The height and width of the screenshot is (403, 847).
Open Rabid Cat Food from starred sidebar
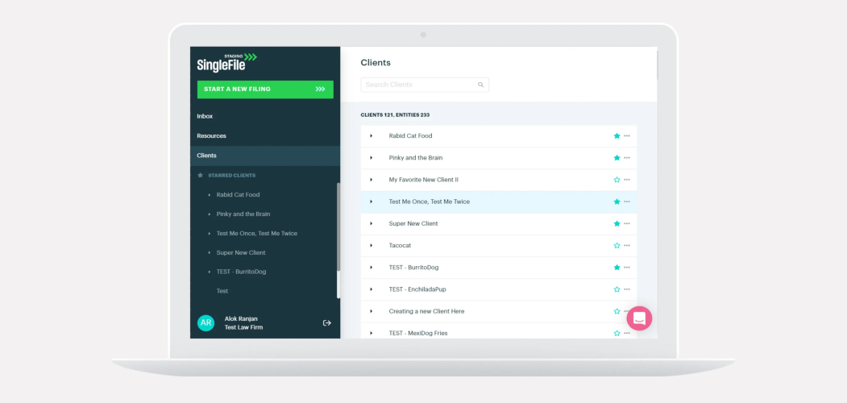coord(239,194)
